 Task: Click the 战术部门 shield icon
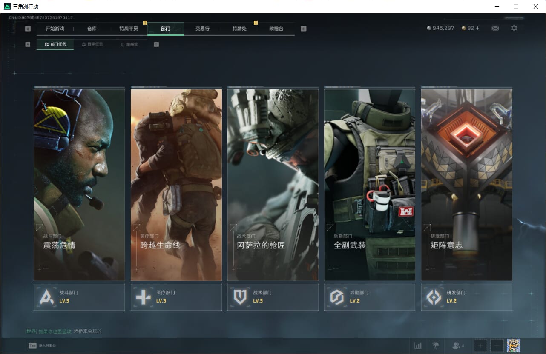(240, 297)
